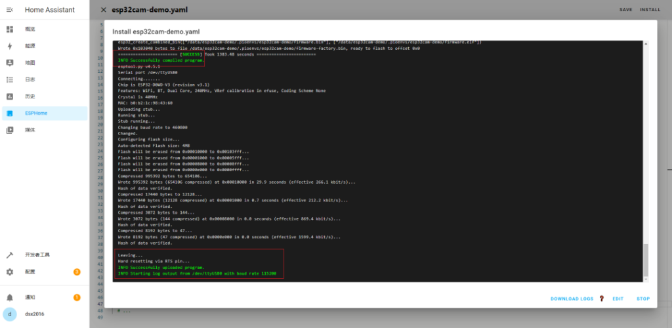This screenshot has width=672, height=328.
Task: Open the Energy lightning bolt icon (能源)
Action: click(x=10, y=46)
